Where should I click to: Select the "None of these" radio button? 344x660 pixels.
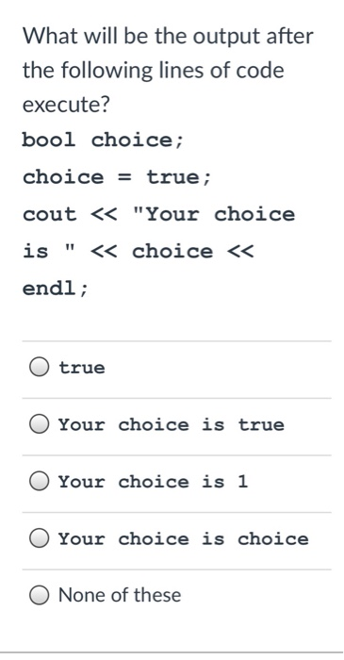coord(39,595)
